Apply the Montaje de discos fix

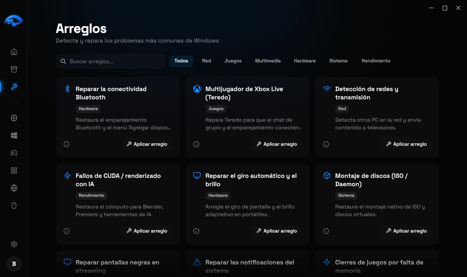[x=406, y=231]
